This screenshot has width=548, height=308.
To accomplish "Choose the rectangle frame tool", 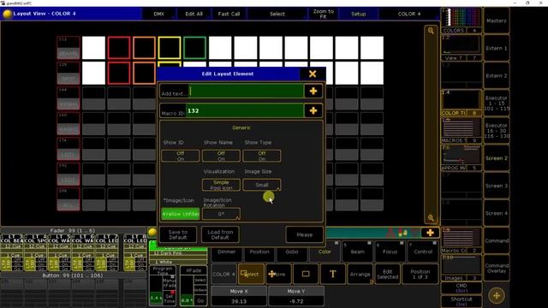I will pos(306,274).
